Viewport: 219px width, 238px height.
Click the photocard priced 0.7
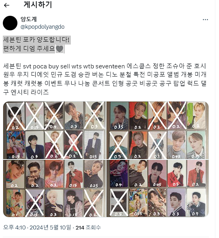tap(196, 202)
